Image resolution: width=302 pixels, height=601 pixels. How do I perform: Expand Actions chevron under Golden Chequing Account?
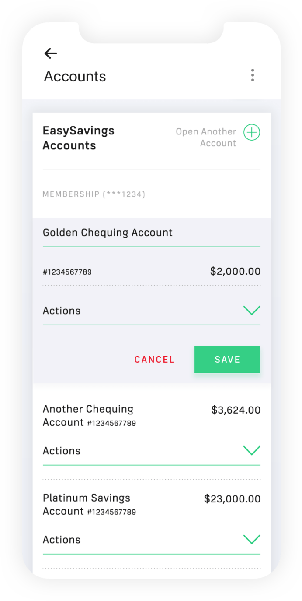251,311
